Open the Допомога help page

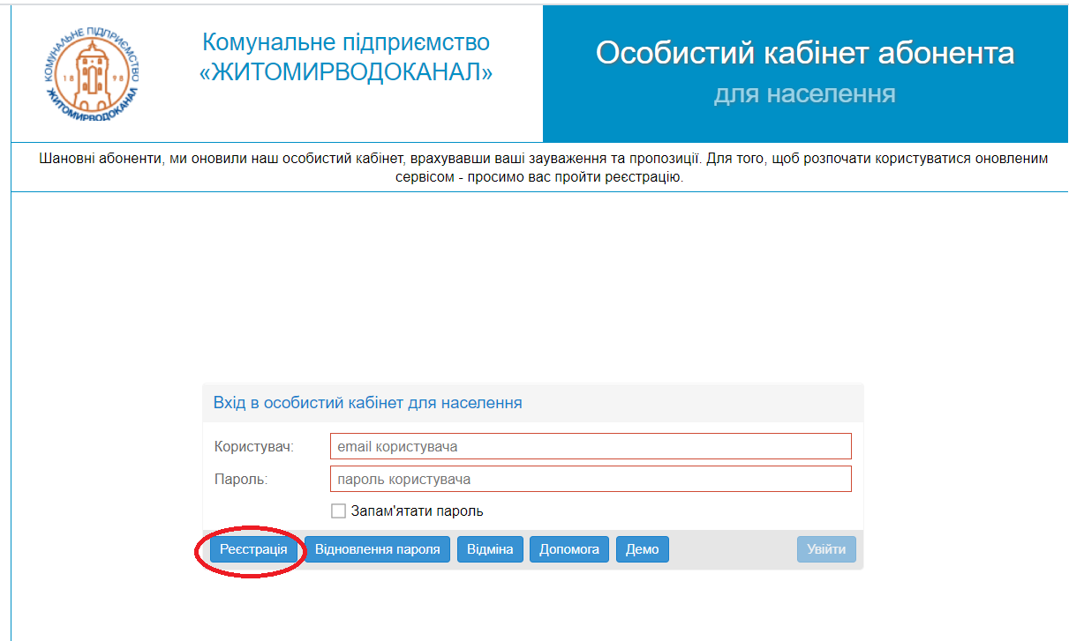569,549
